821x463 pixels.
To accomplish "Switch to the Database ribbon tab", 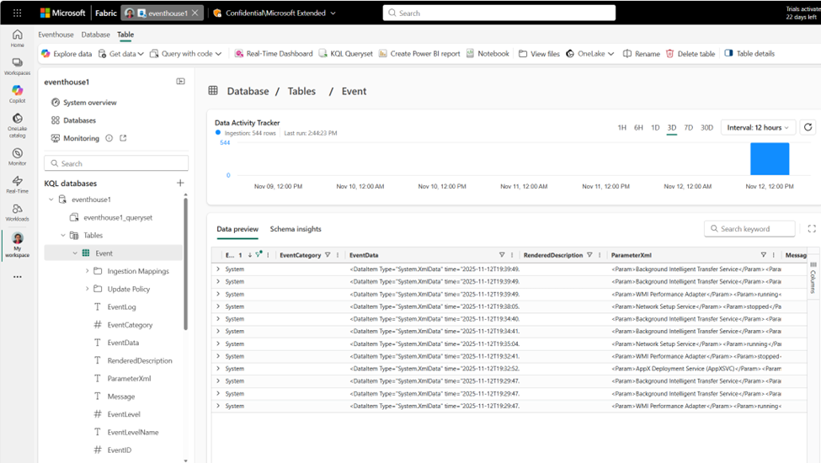I will coord(96,35).
